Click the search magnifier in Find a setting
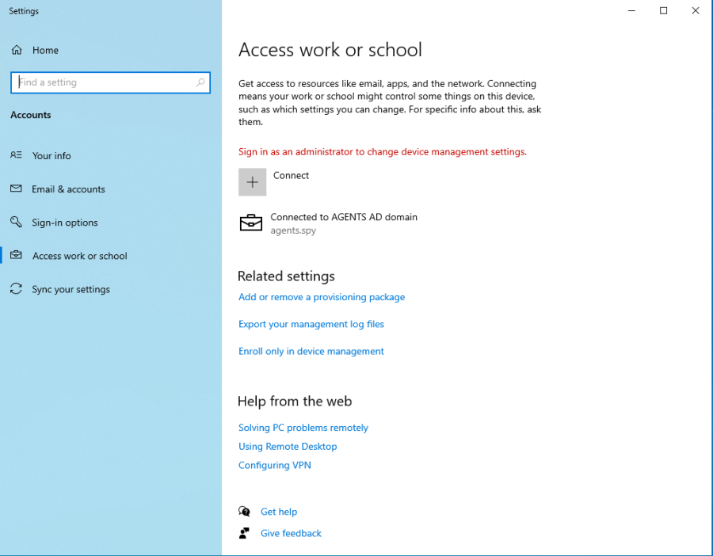Image resolution: width=713 pixels, height=556 pixels. pos(201,82)
